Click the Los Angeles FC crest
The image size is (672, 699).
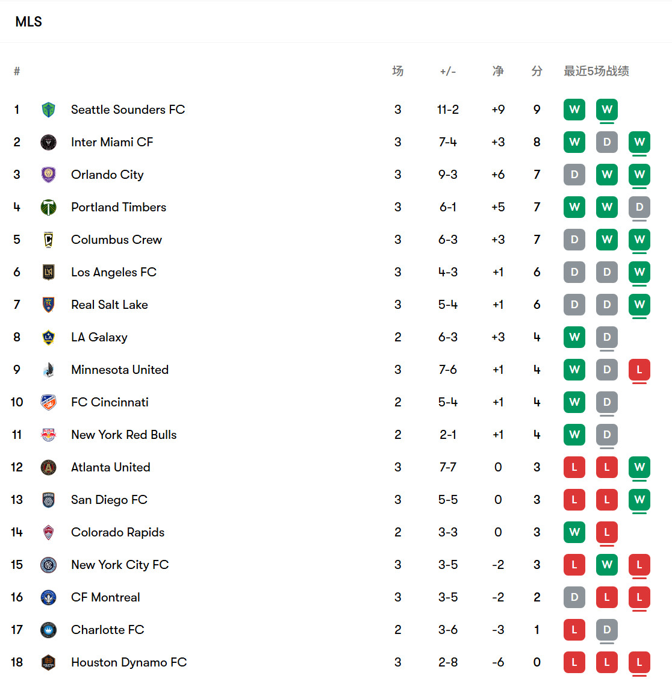[x=48, y=272]
